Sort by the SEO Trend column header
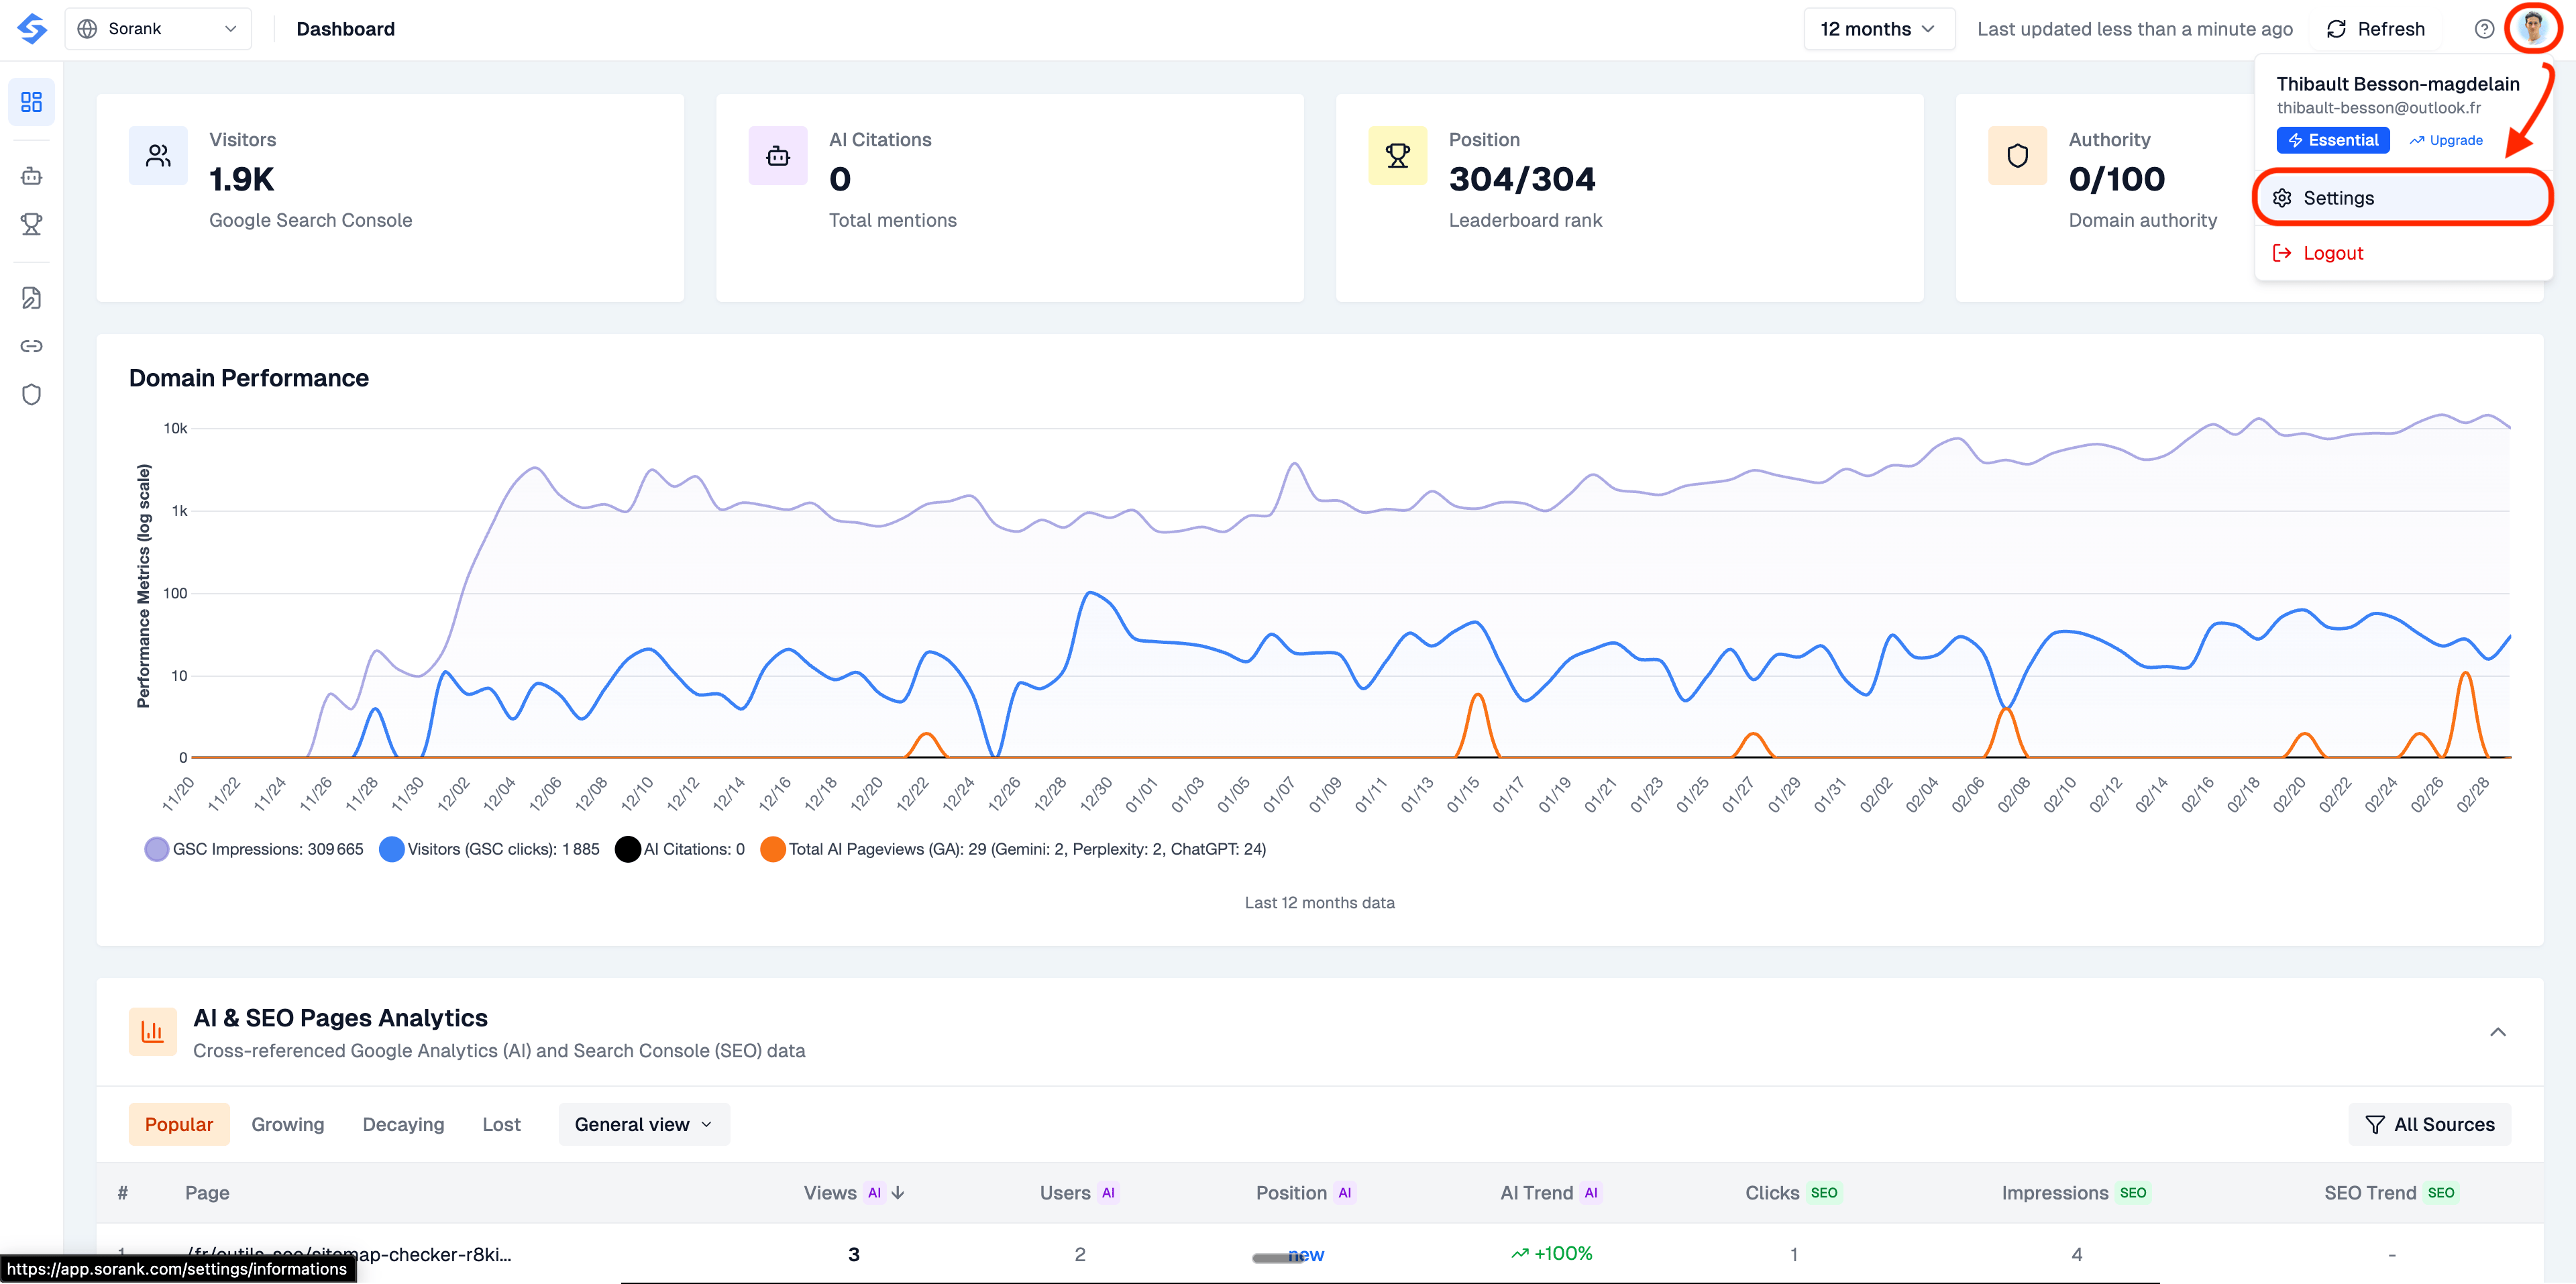 pyautogui.click(x=2391, y=1193)
